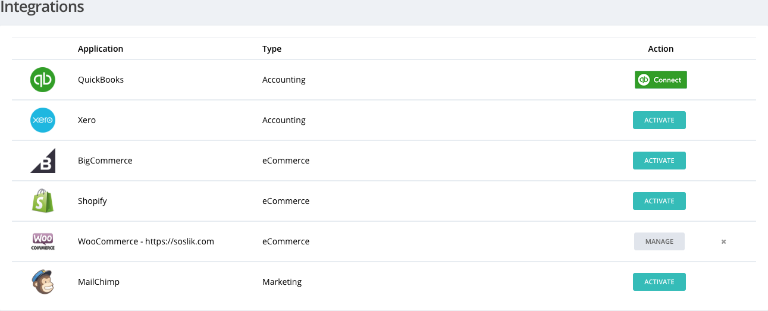The image size is (768, 311).
Task: Click the Xero logo icon
Action: point(43,120)
